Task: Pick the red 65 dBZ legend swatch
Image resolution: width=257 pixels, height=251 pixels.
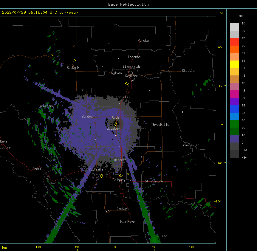Action: point(234,42)
